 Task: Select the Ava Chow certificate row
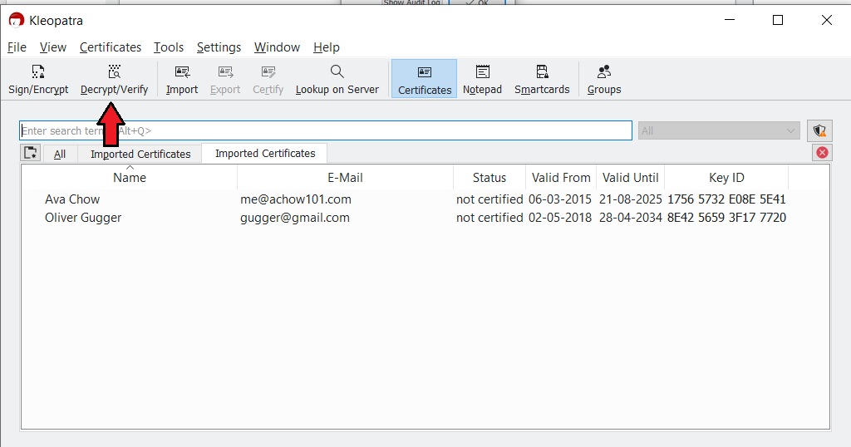click(425, 199)
